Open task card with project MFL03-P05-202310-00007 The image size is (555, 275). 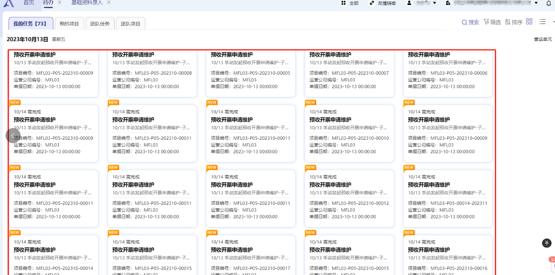pyautogui.click(x=350, y=73)
